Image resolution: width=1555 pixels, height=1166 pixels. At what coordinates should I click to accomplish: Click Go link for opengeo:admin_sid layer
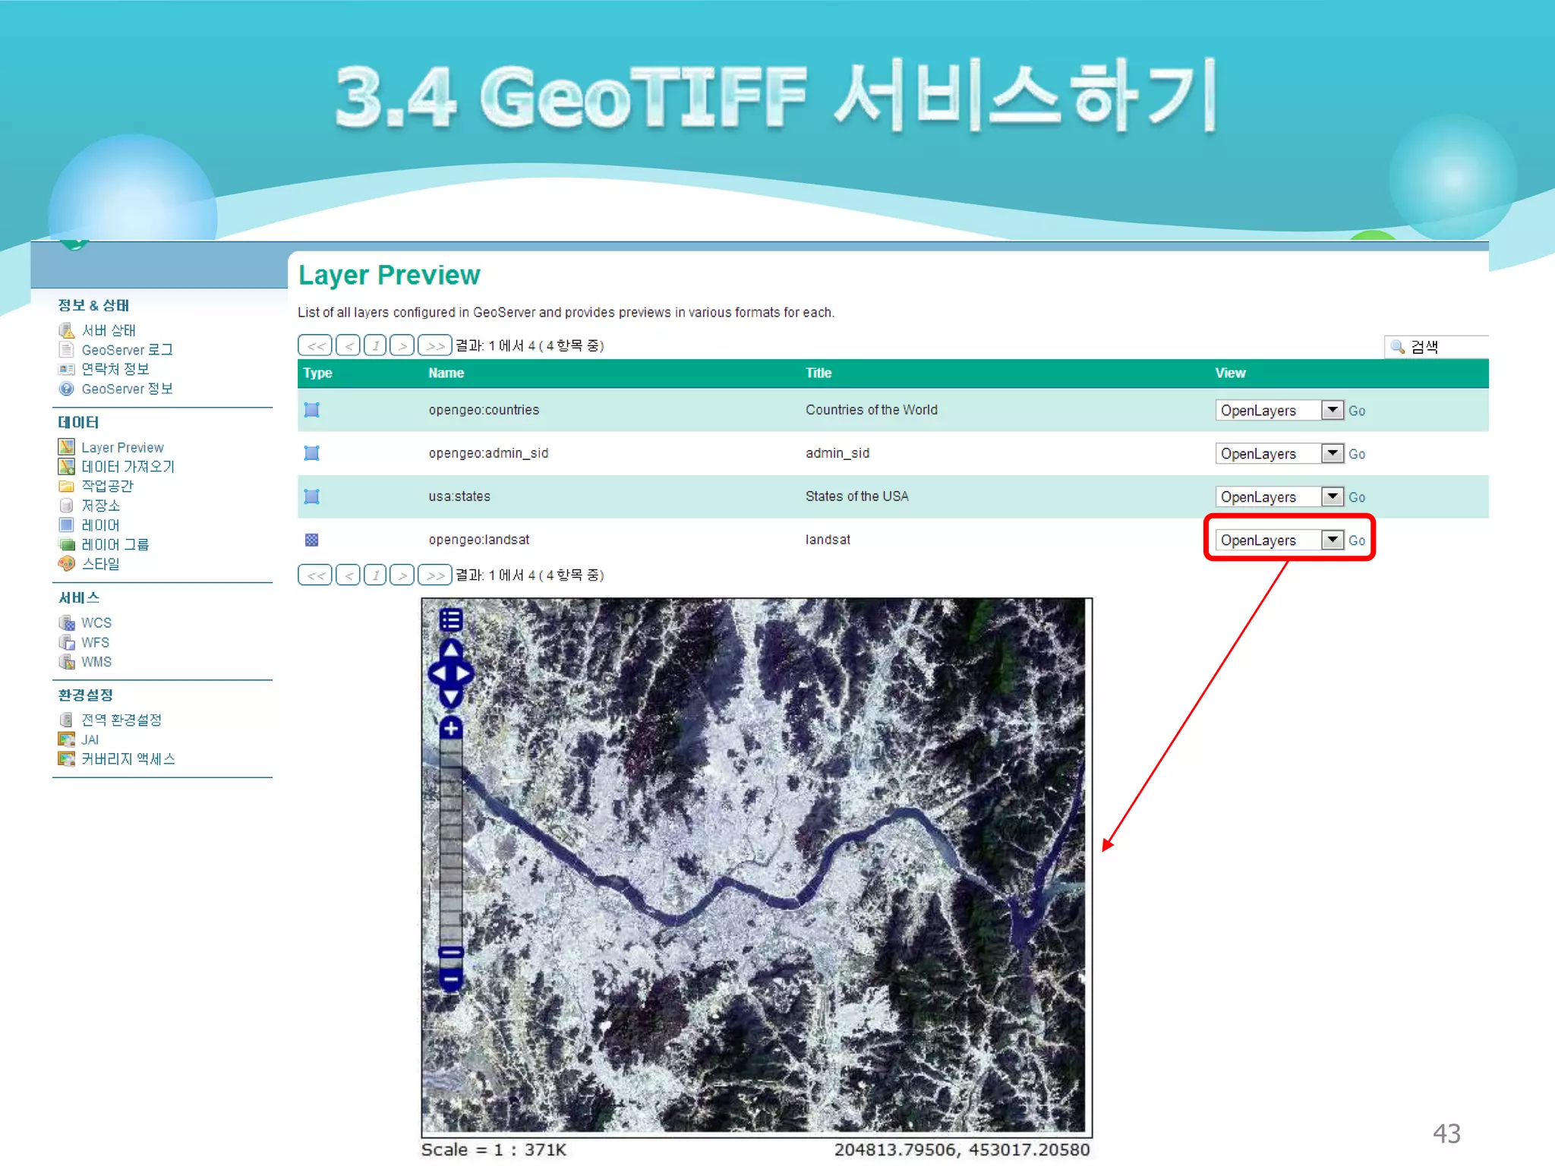point(1357,454)
